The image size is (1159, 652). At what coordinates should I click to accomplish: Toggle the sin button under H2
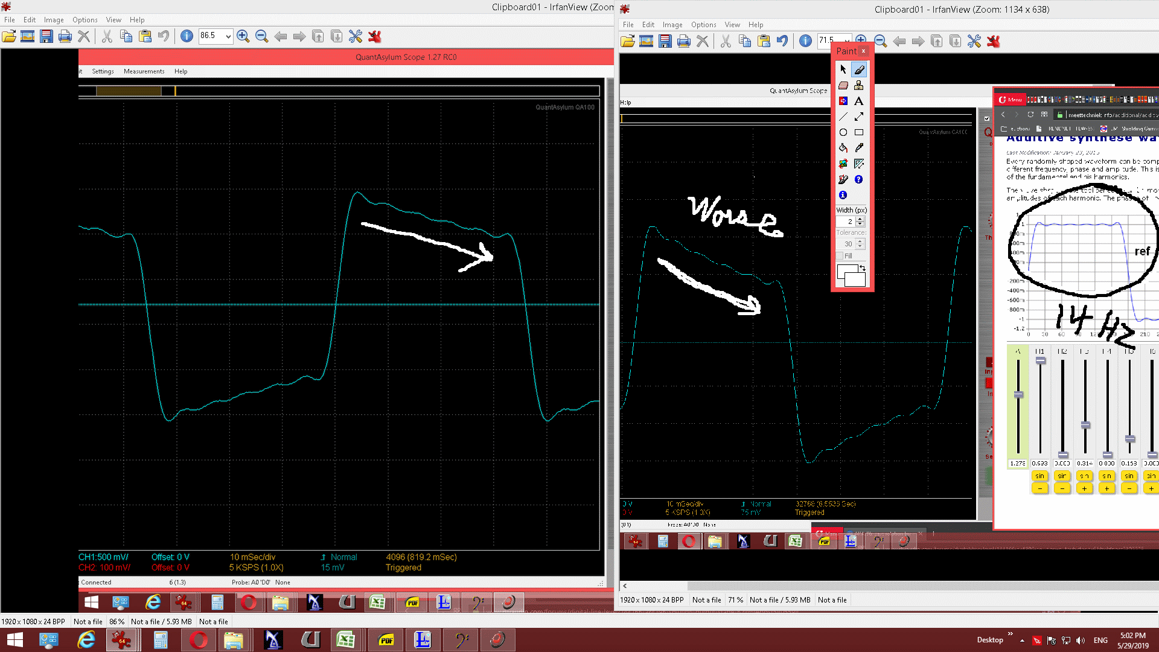(1062, 476)
